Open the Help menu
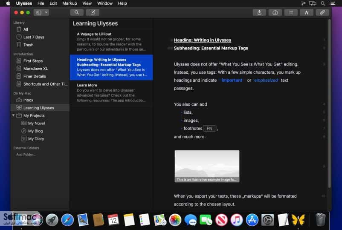This screenshot has width=342, height=230. tap(122, 3)
